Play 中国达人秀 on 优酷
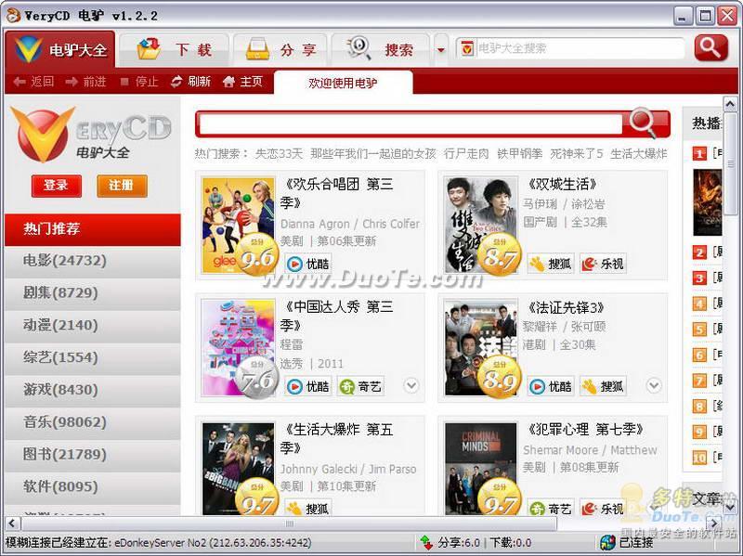This screenshot has height=556, width=743. point(308,386)
